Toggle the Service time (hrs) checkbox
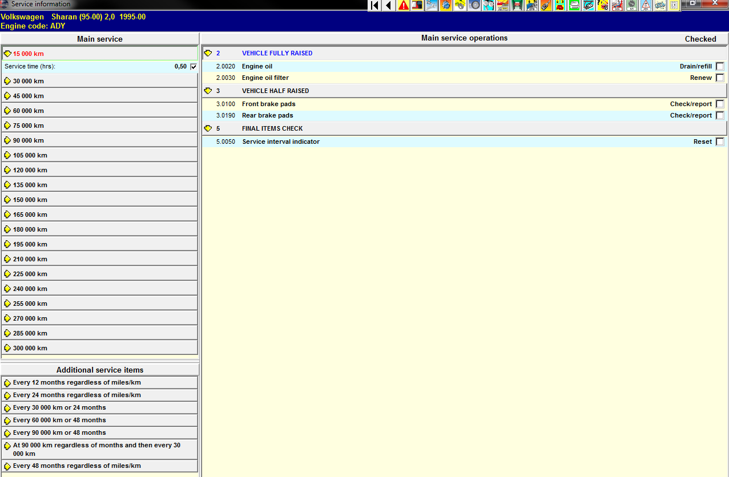Image resolution: width=729 pixels, height=477 pixels. (194, 67)
